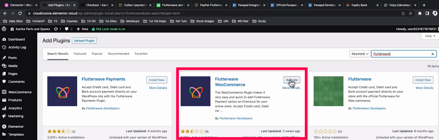
Task: Open Flutterwave Developers author link under Flutterwave WooCommerce
Action: pyautogui.click(x=236, y=118)
